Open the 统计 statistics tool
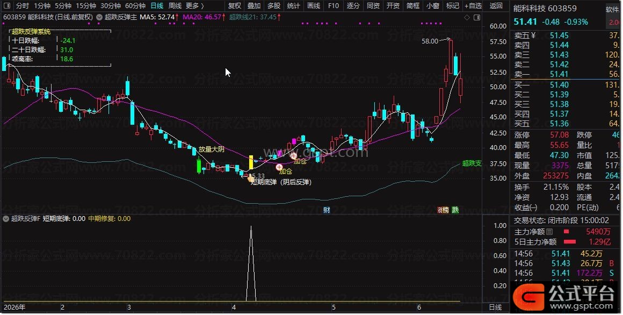The height and width of the screenshot is (315, 623). click(x=294, y=5)
